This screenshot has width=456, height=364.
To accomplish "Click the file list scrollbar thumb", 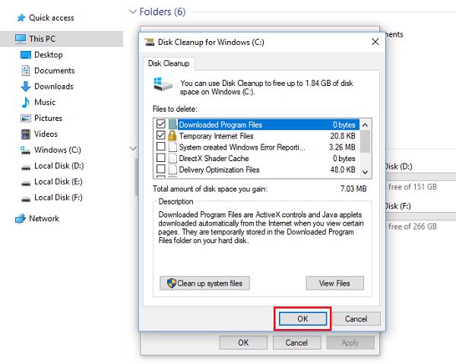I will coord(366,141).
